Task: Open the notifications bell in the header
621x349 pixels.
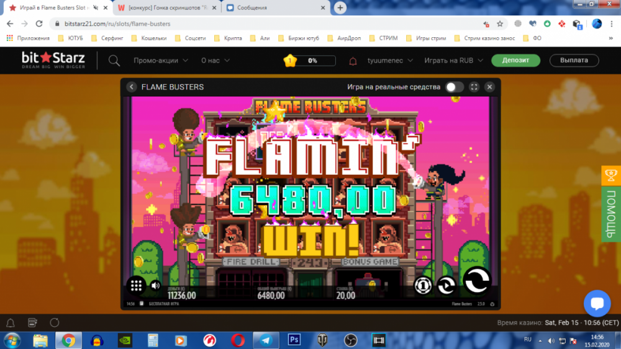Action: point(353,61)
